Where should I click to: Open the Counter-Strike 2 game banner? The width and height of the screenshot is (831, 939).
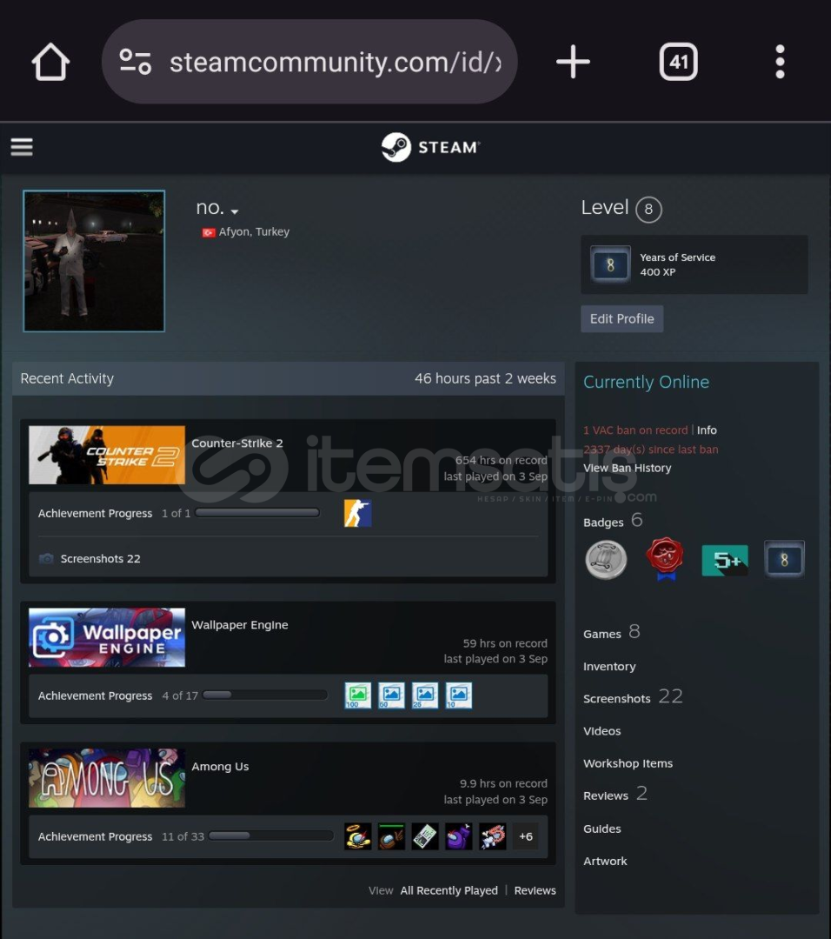tap(107, 455)
